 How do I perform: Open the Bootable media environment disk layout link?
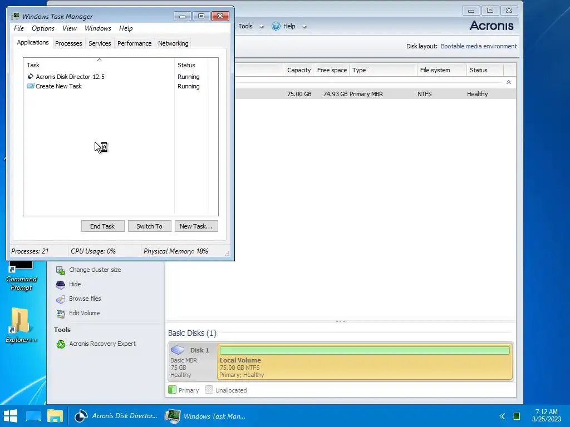click(478, 46)
